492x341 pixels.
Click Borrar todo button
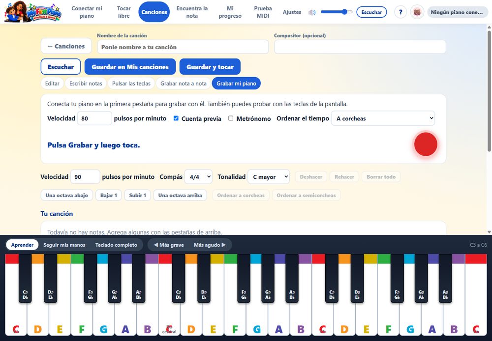[x=381, y=177]
